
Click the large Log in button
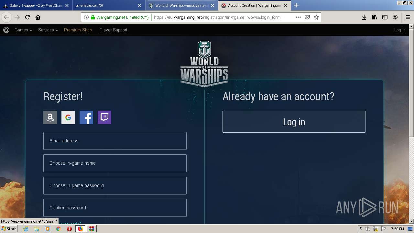294,122
